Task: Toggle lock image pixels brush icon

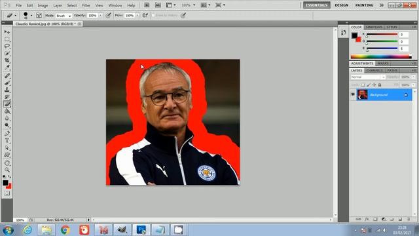Action: click(369, 85)
